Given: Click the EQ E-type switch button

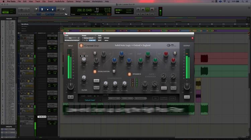Looking at the screenshot, I should [114, 71].
